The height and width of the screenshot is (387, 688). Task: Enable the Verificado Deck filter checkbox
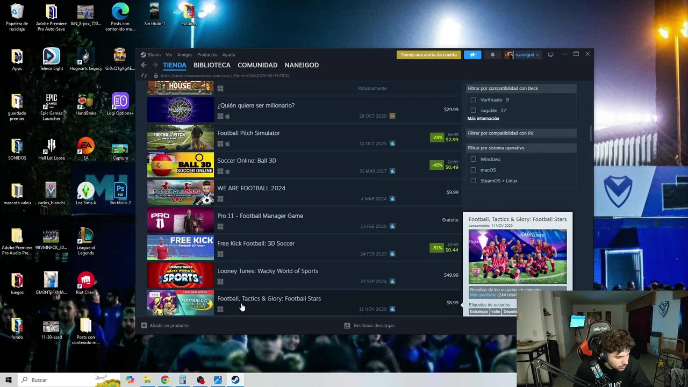pyautogui.click(x=473, y=99)
